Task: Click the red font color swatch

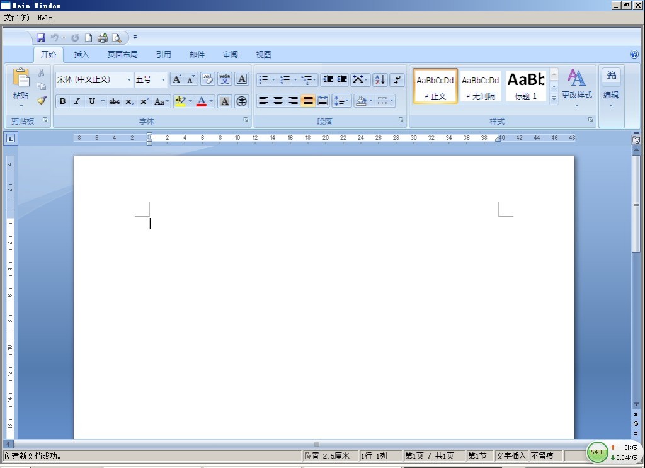Action: 202,101
